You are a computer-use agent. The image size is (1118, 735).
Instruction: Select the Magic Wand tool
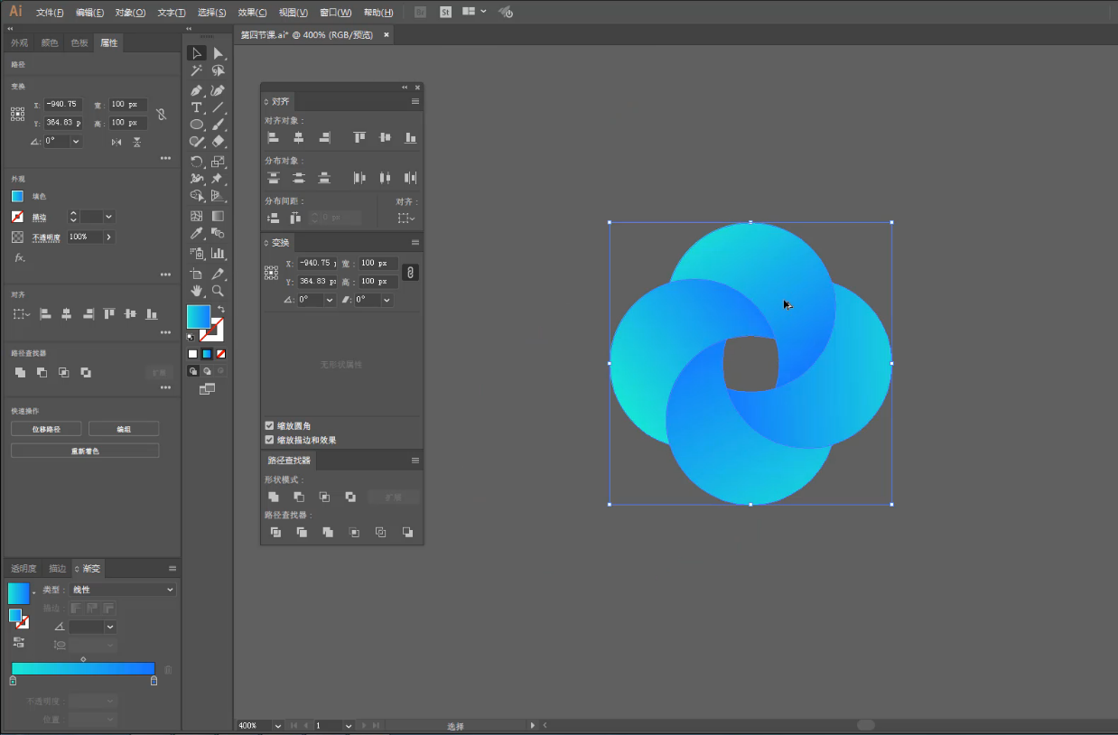point(197,70)
